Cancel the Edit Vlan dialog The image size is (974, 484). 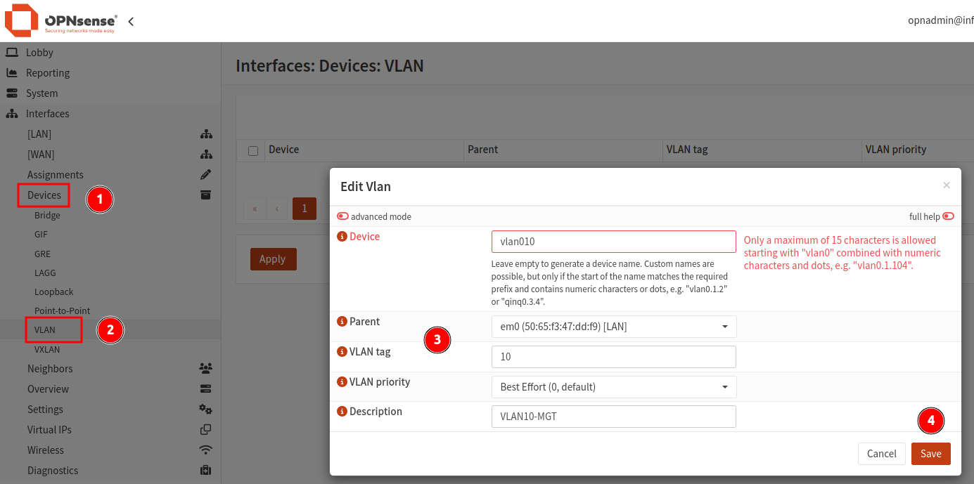coord(881,453)
